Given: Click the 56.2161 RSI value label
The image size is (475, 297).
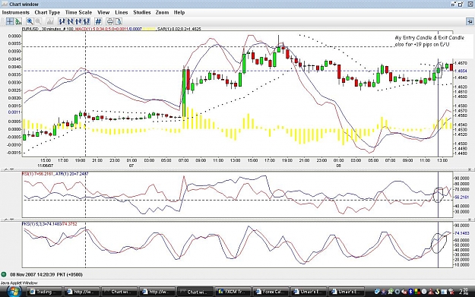Looking at the screenshot, I should (x=461, y=197).
